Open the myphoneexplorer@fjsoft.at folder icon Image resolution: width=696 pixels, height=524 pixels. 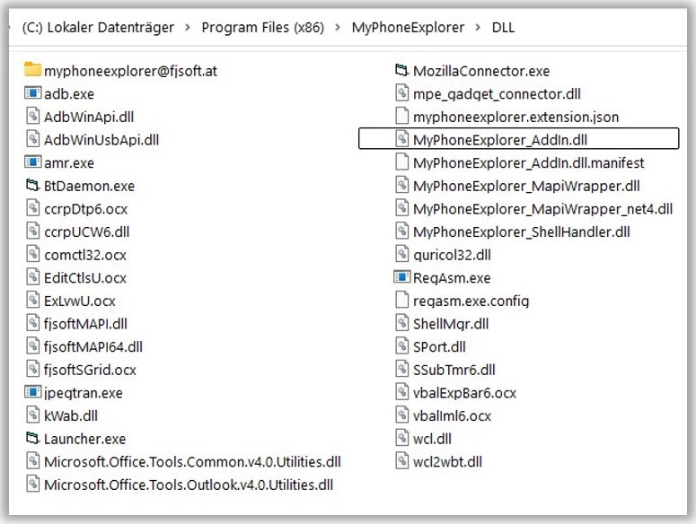pyautogui.click(x=32, y=70)
